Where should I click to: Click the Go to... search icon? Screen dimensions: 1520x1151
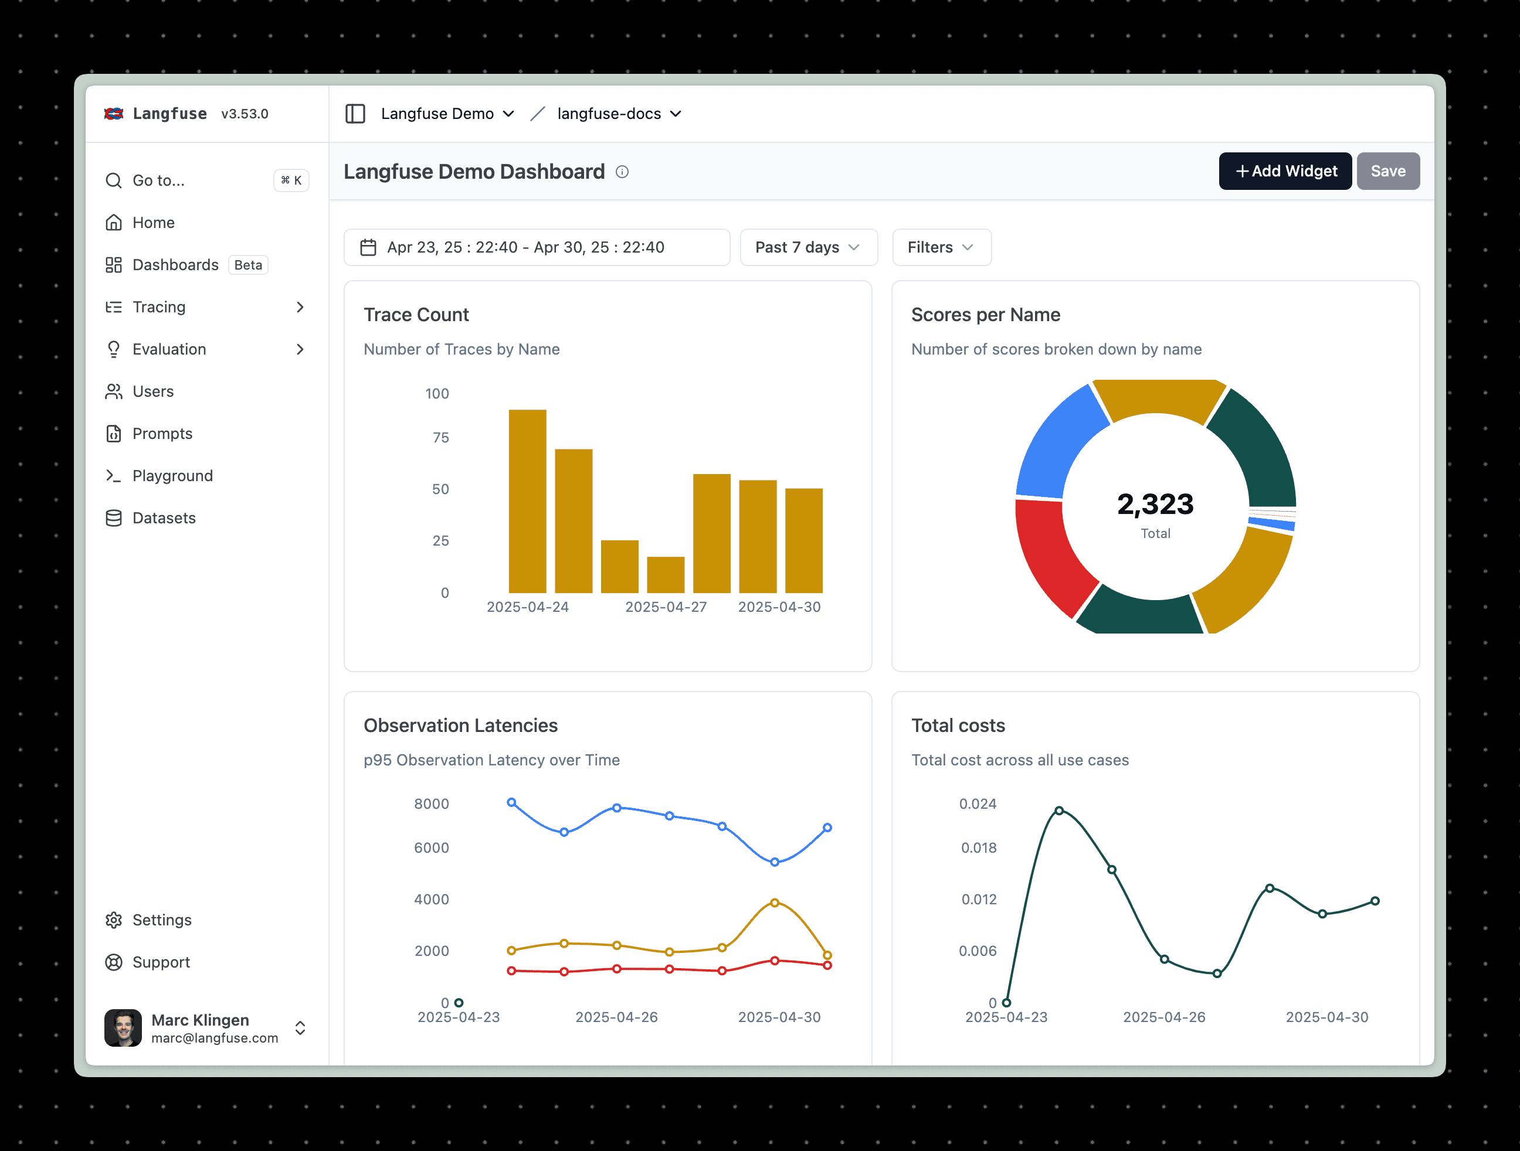114,180
